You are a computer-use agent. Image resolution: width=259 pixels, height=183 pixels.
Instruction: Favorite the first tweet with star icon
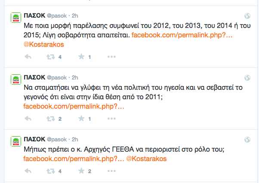[x=81, y=57]
